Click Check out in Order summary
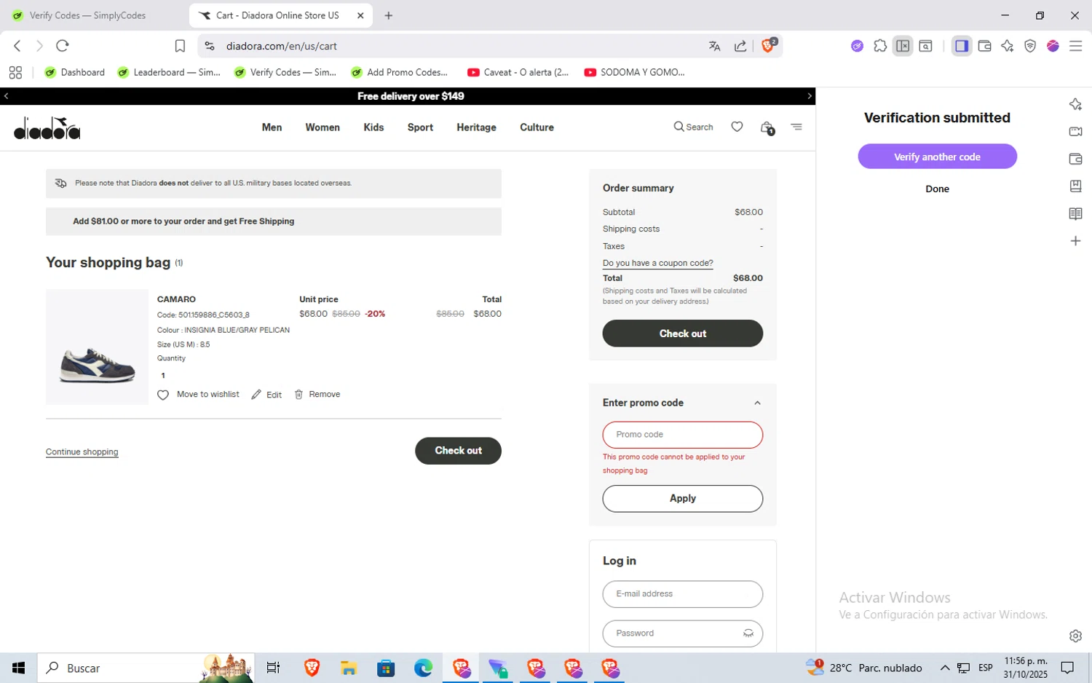This screenshot has height=683, width=1092. pos(682,333)
